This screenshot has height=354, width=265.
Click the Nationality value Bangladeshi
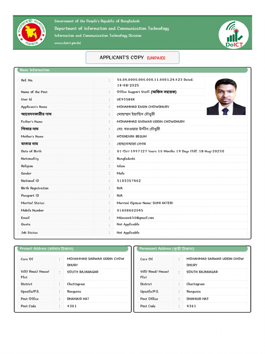tap(126, 159)
